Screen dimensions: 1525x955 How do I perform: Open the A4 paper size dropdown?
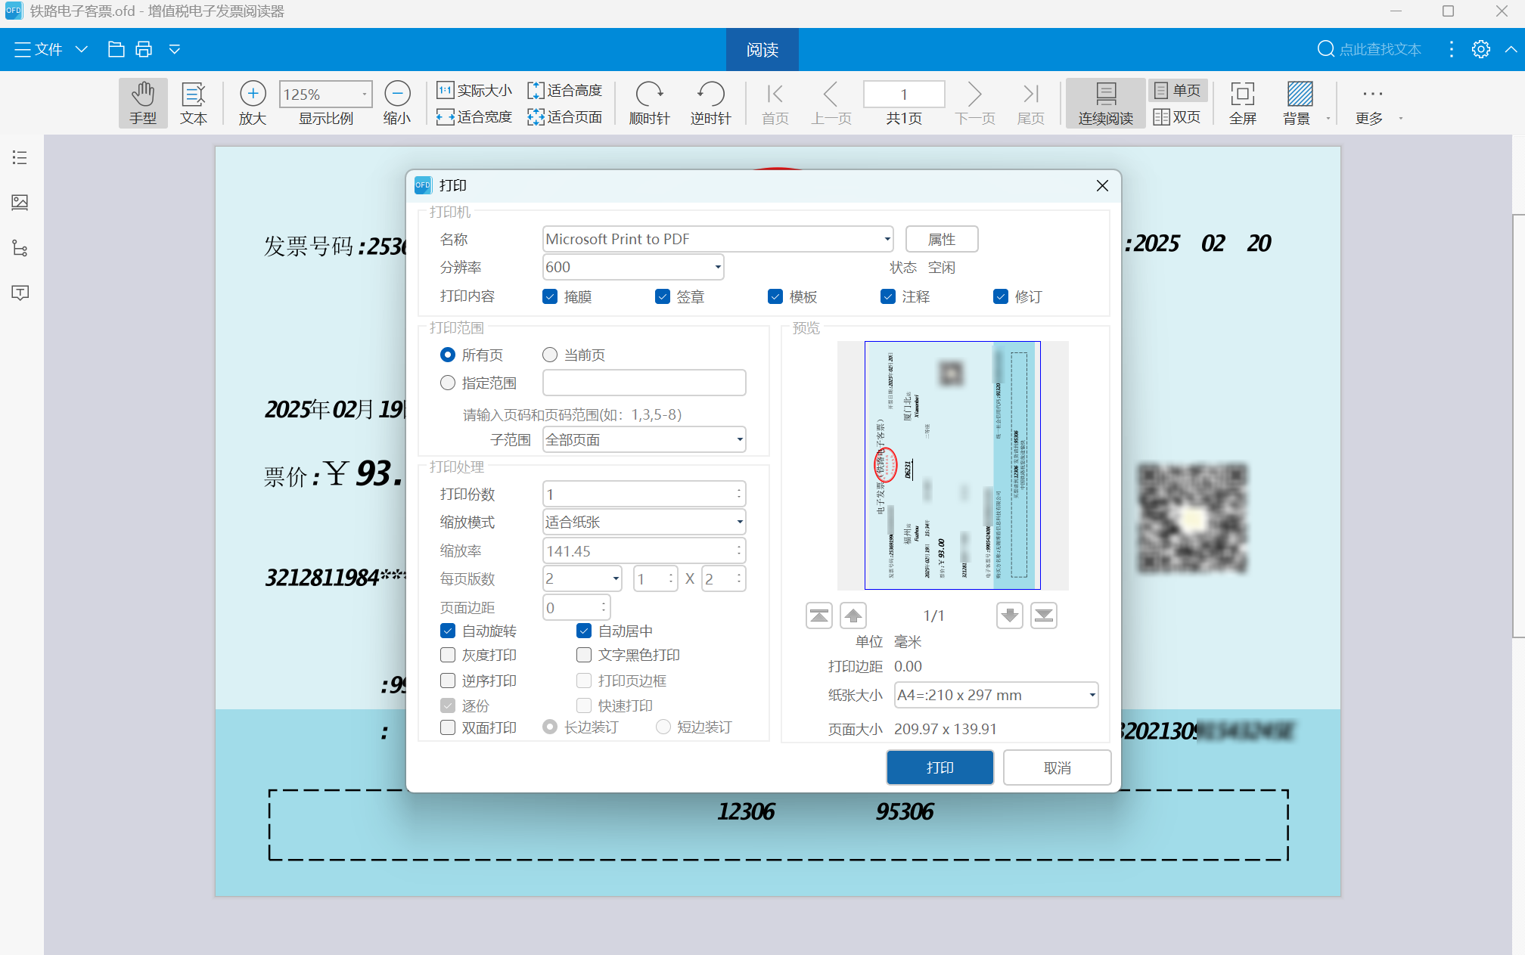pyautogui.click(x=1092, y=695)
